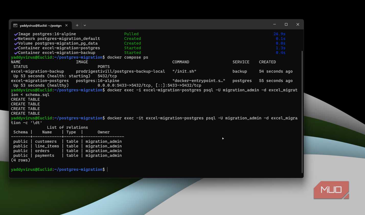Click the 'payments' table name
The width and height of the screenshot is (365, 215).
pyautogui.click(x=44, y=155)
